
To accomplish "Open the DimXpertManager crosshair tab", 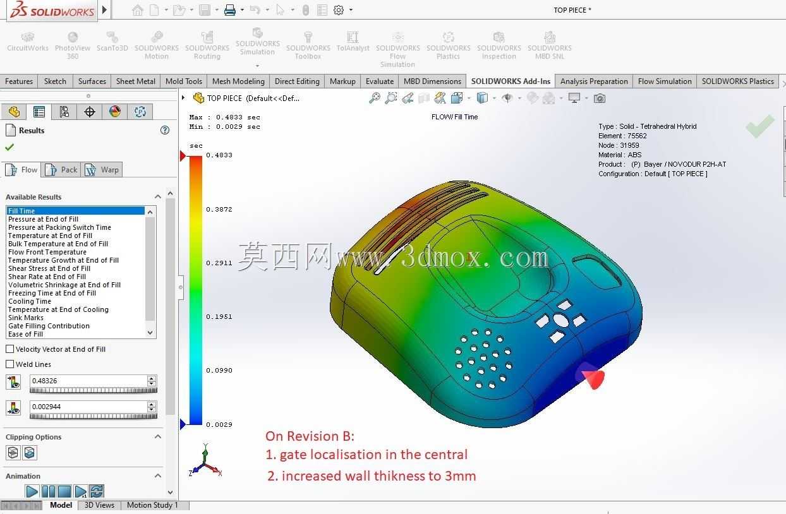I will pos(90,112).
